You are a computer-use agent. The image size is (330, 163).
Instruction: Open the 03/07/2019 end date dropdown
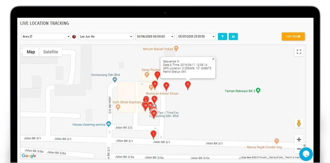[196, 36]
